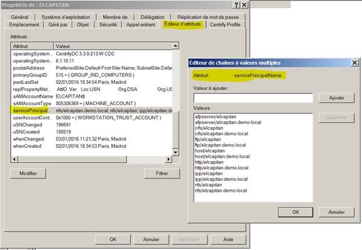Click the Attribut column header

pyautogui.click(x=32, y=46)
